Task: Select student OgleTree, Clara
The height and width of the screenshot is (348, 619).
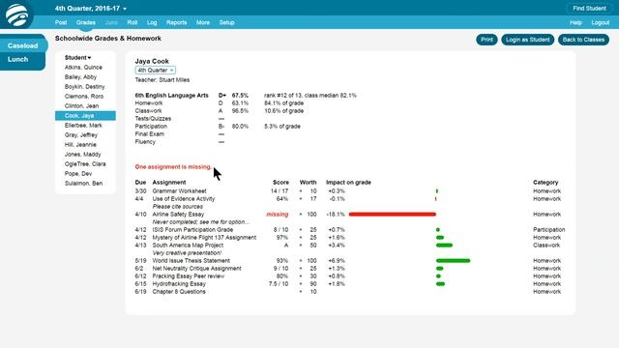Action: coord(85,164)
